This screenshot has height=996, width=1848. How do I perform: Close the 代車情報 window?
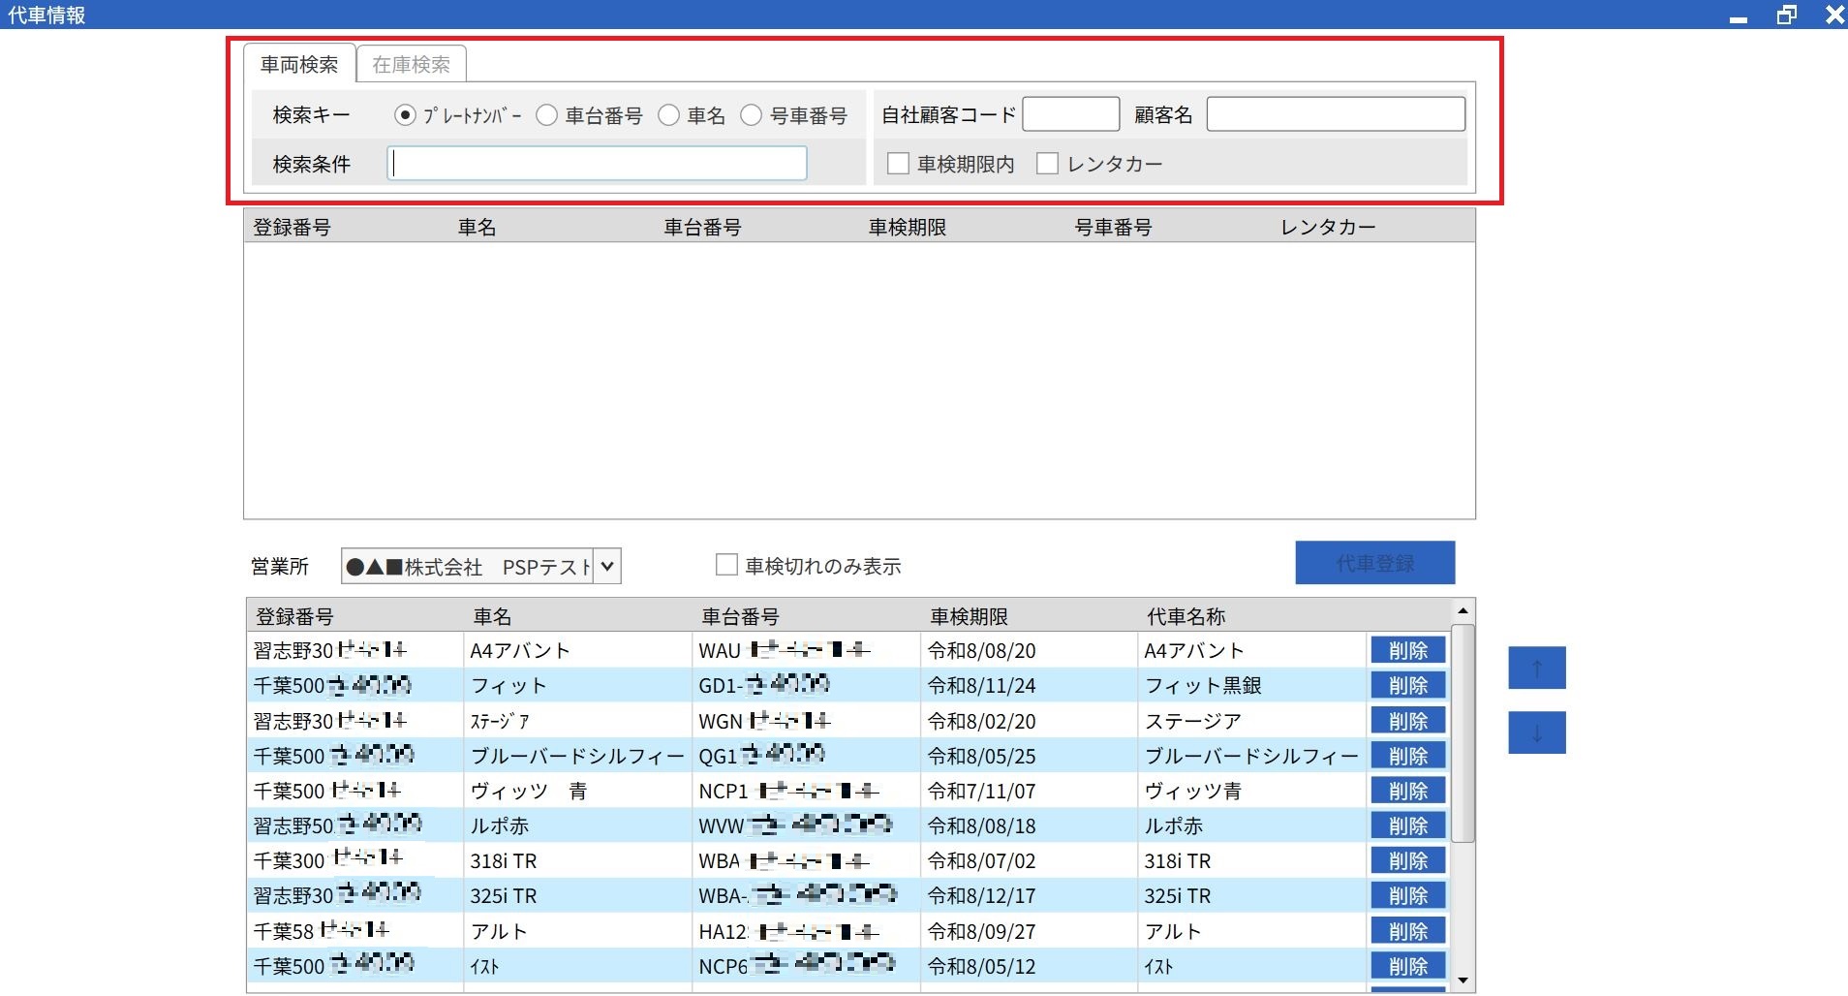pos(1834,16)
